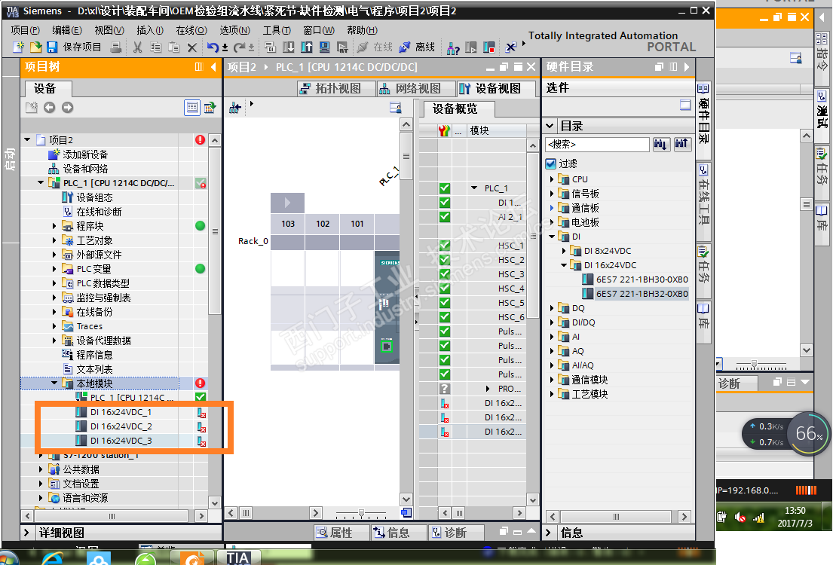The image size is (833, 565).
Task: Click the cut scissors icon
Action: click(x=138, y=47)
